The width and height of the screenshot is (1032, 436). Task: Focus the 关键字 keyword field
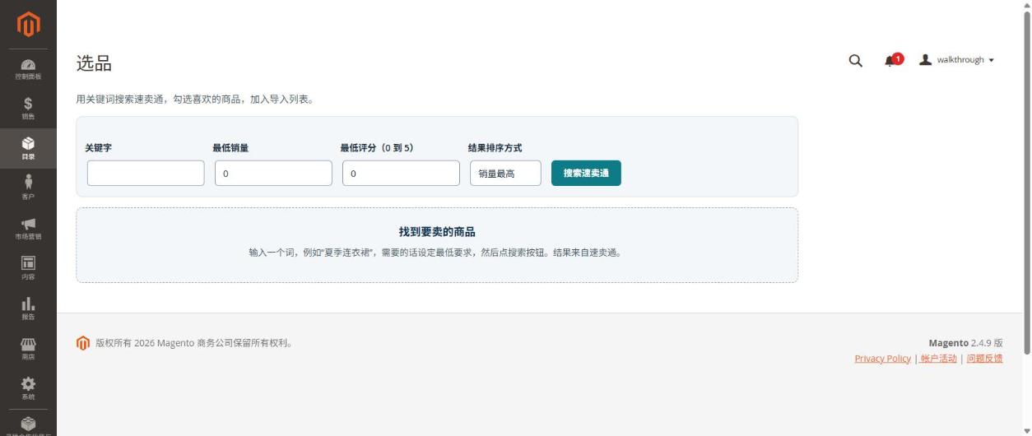tap(146, 174)
